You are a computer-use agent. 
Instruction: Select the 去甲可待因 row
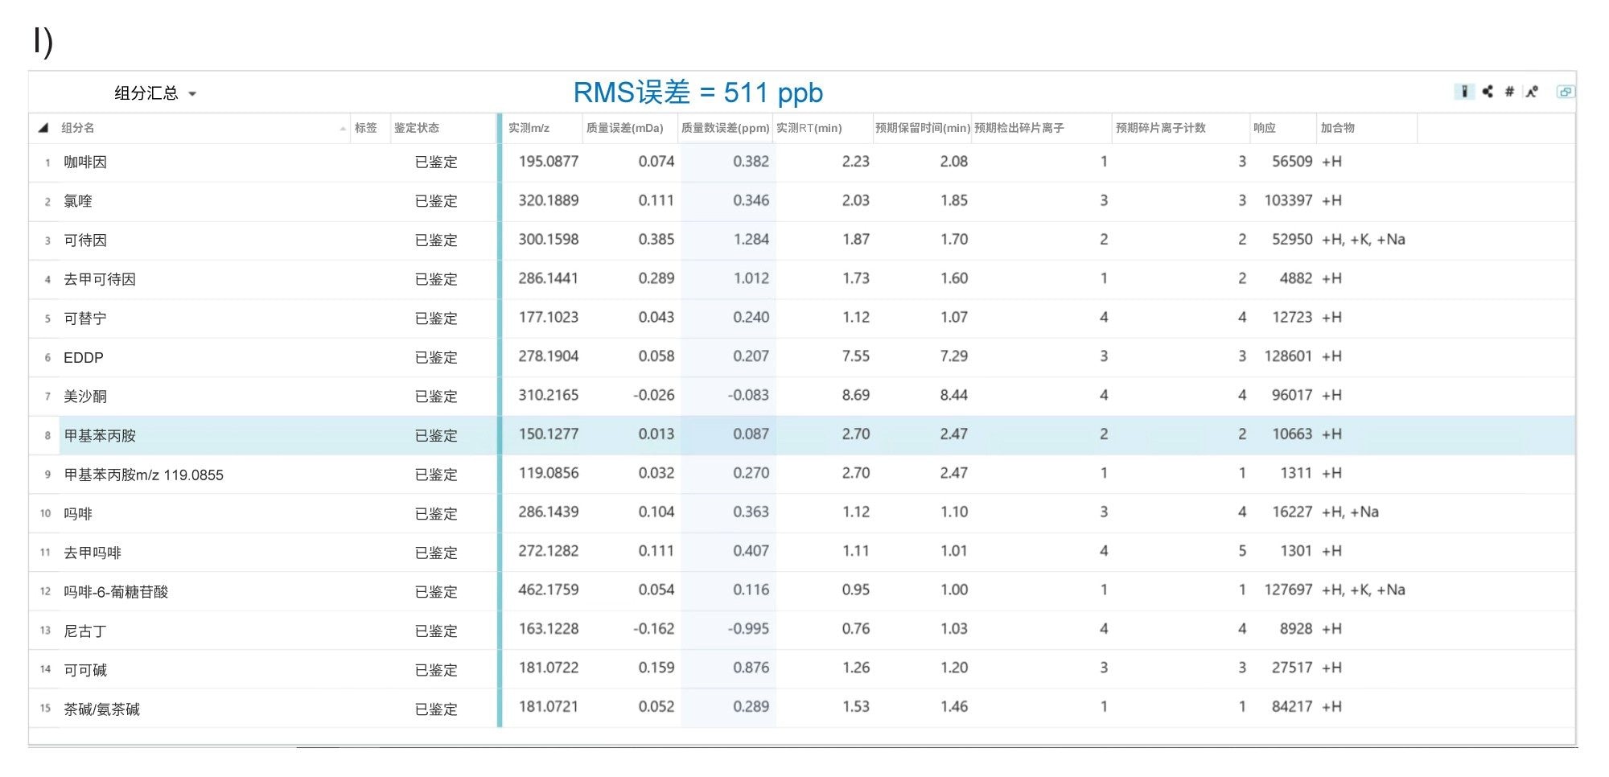coord(802,279)
